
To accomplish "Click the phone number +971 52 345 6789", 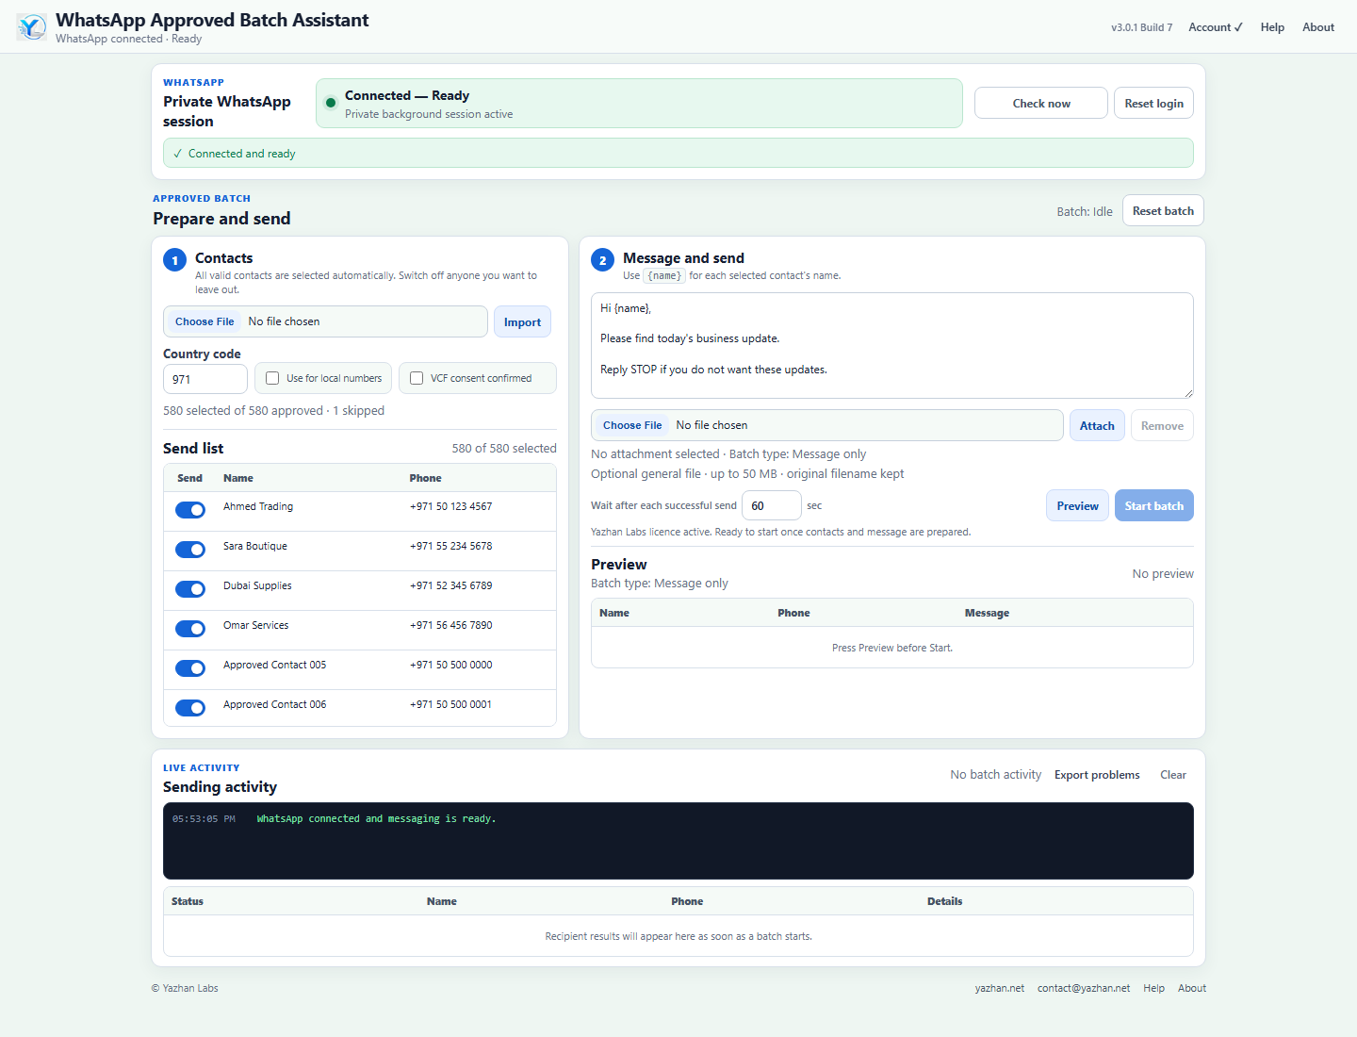I will [x=450, y=585].
